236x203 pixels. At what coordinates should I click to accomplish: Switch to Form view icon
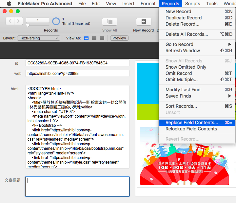(x=87, y=38)
